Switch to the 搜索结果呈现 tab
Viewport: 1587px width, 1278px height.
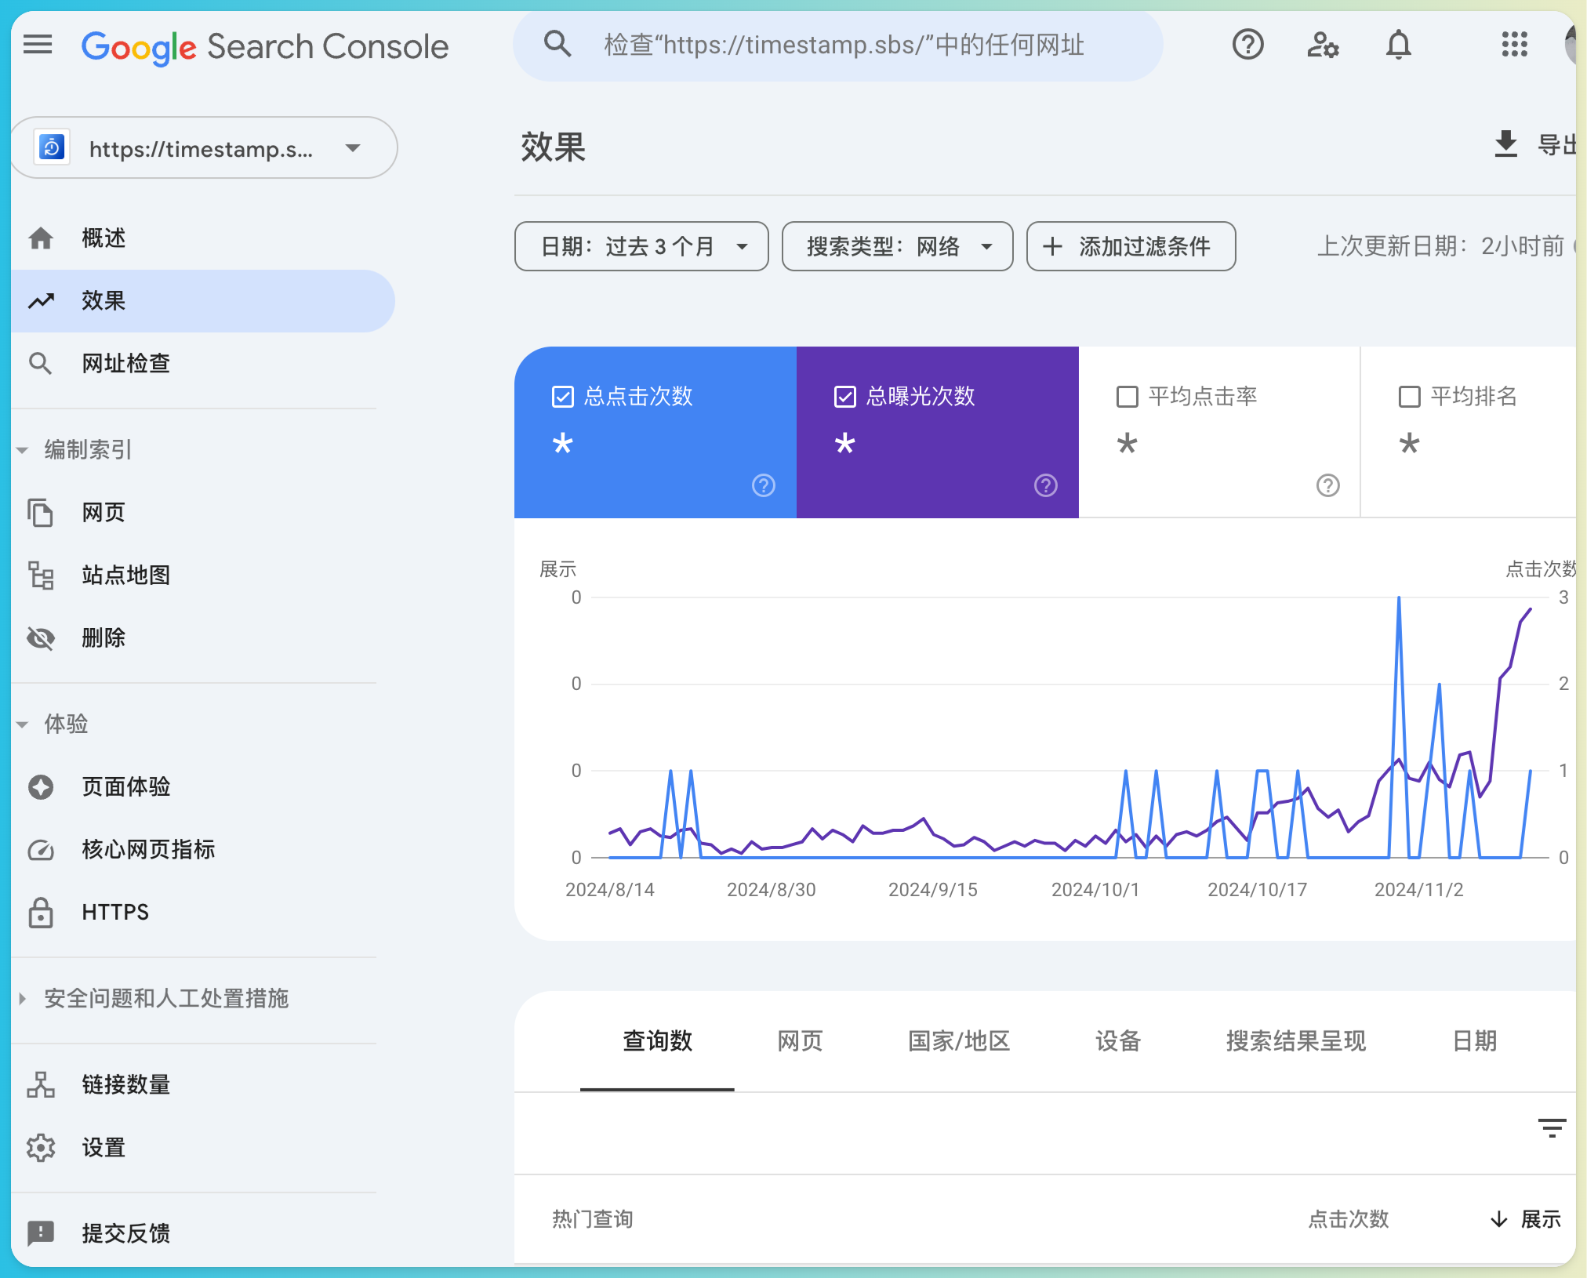click(x=1296, y=1041)
